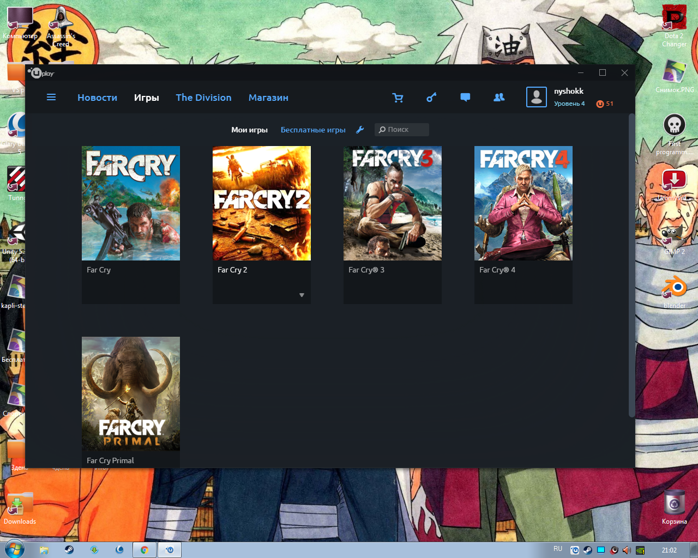Select the blender desktop shortcut
Viewport: 698px width, 558px height.
(x=675, y=292)
